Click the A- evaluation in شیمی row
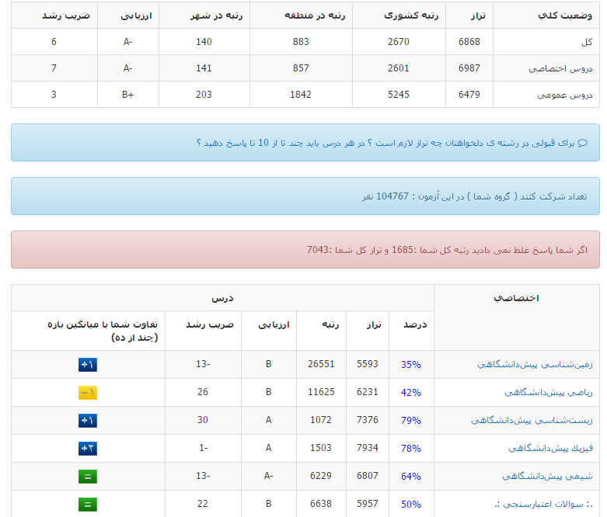This screenshot has width=607, height=517. (268, 476)
